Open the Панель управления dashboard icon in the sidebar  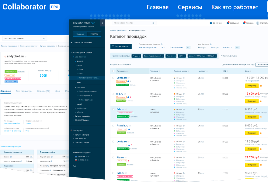point(71,42)
